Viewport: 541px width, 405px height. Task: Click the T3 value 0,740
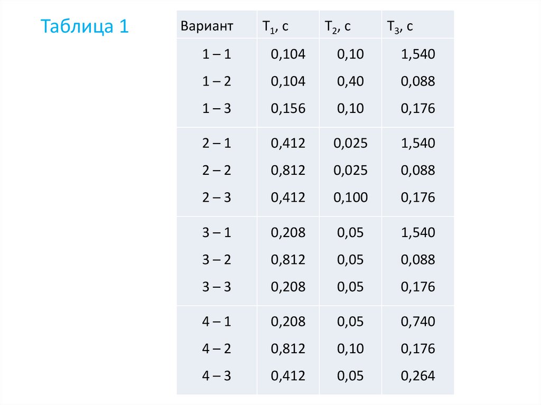click(418, 322)
